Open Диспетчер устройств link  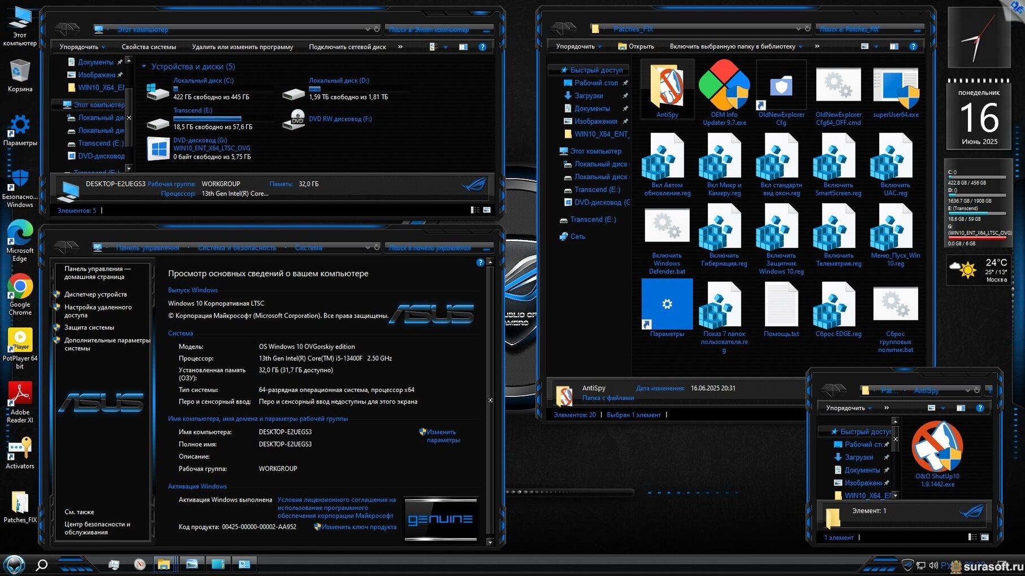point(96,294)
